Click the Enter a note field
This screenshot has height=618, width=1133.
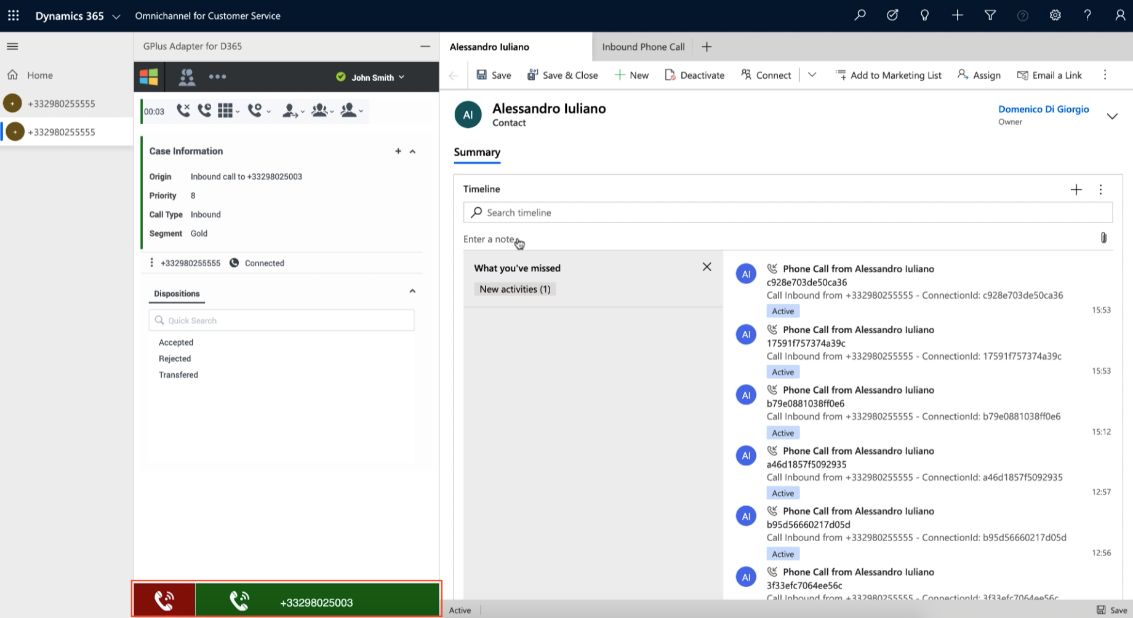pos(779,239)
